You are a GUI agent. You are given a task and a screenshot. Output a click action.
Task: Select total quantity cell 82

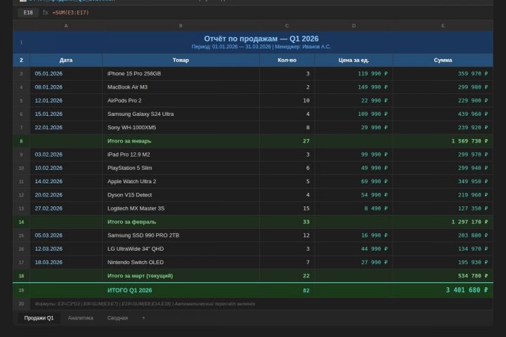[x=287, y=290]
